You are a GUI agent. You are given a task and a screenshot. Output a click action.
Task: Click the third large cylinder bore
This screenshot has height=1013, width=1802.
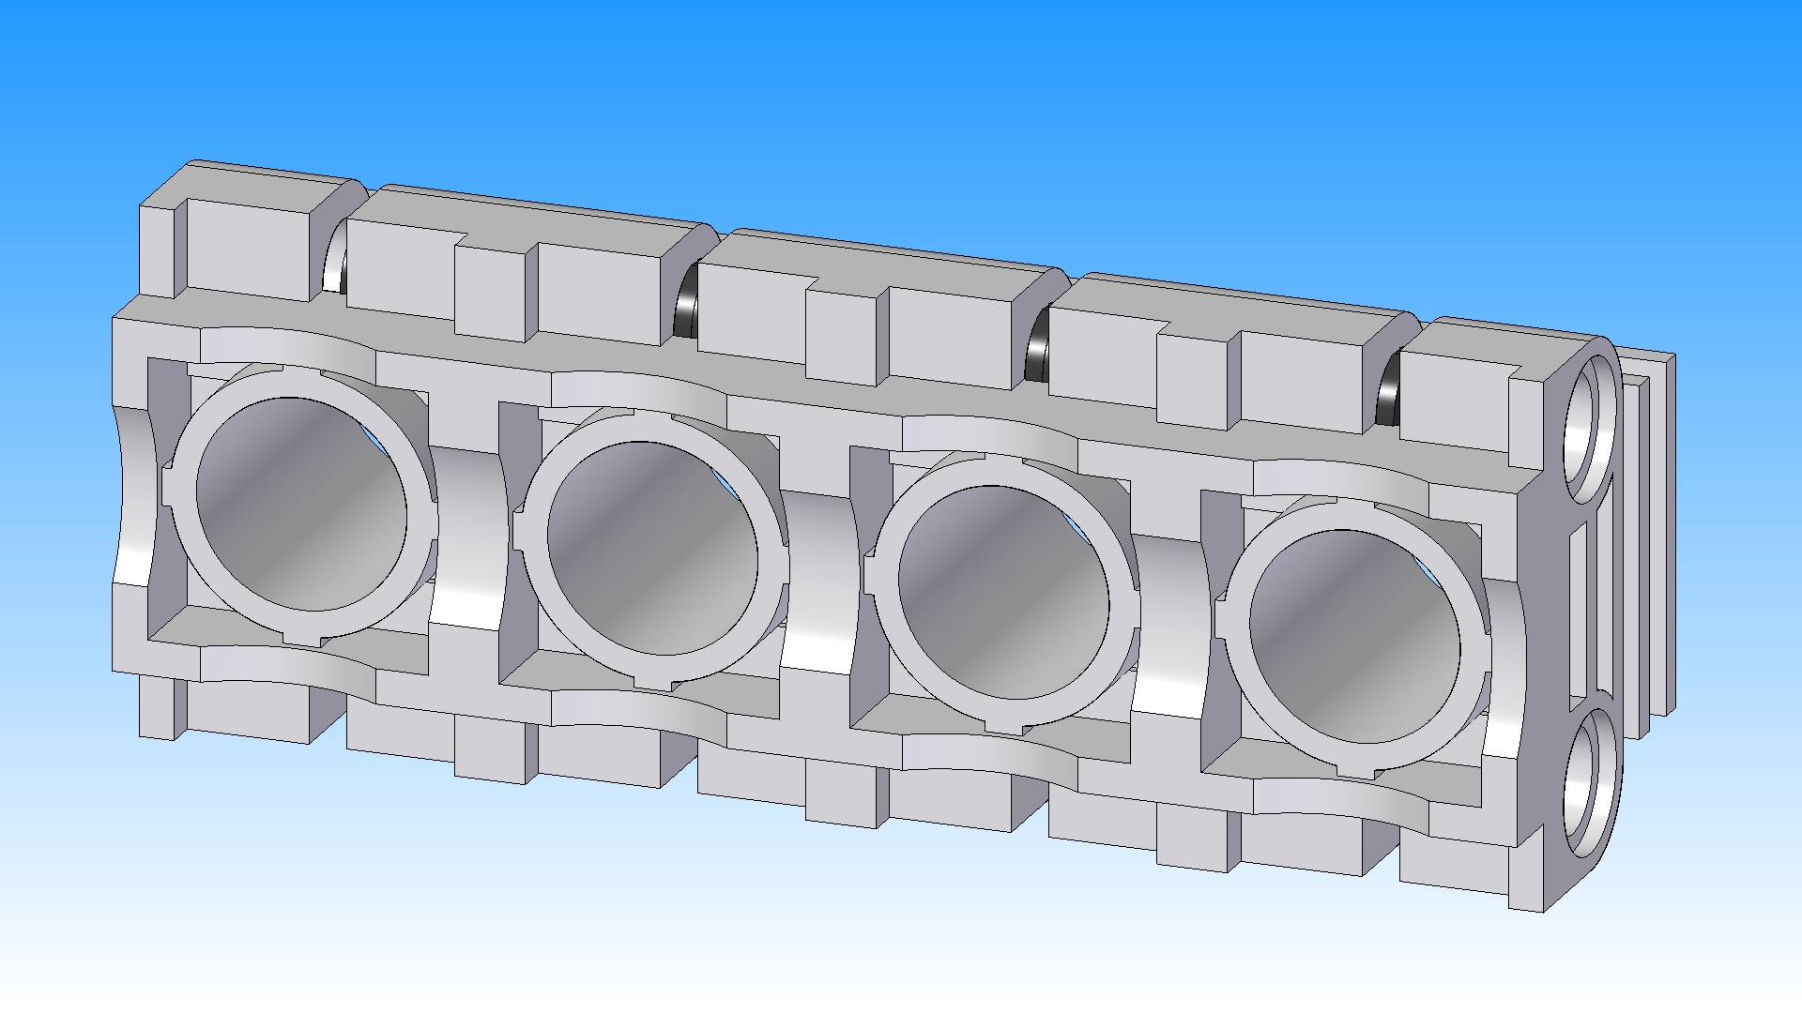1002,593
